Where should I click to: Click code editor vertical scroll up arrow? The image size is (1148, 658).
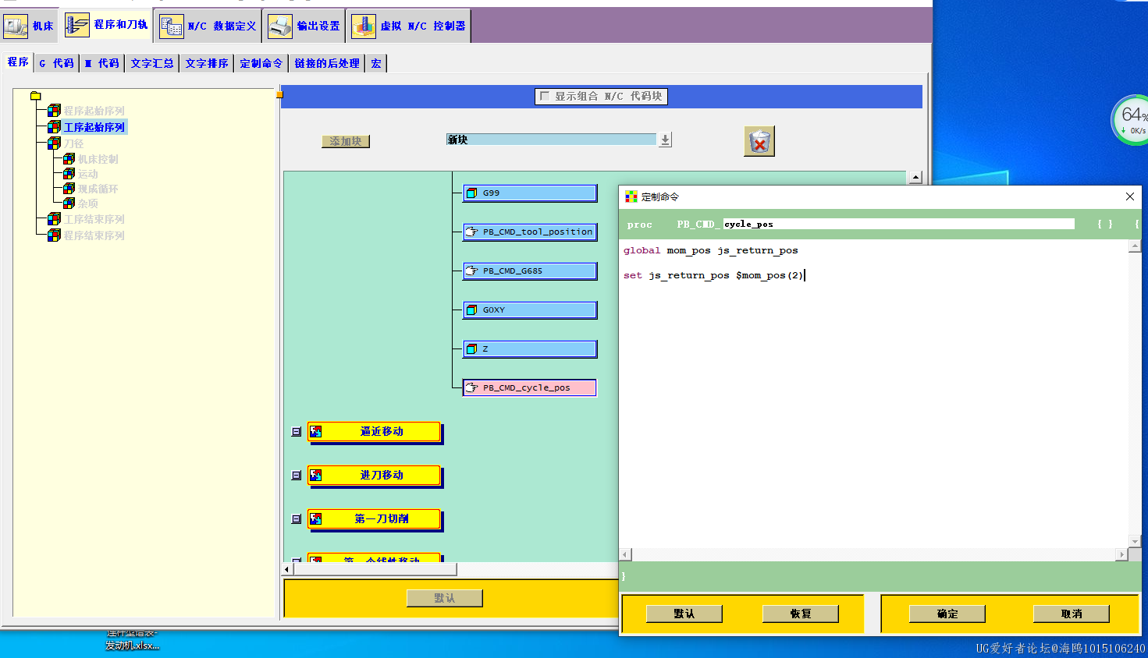click(x=1135, y=246)
